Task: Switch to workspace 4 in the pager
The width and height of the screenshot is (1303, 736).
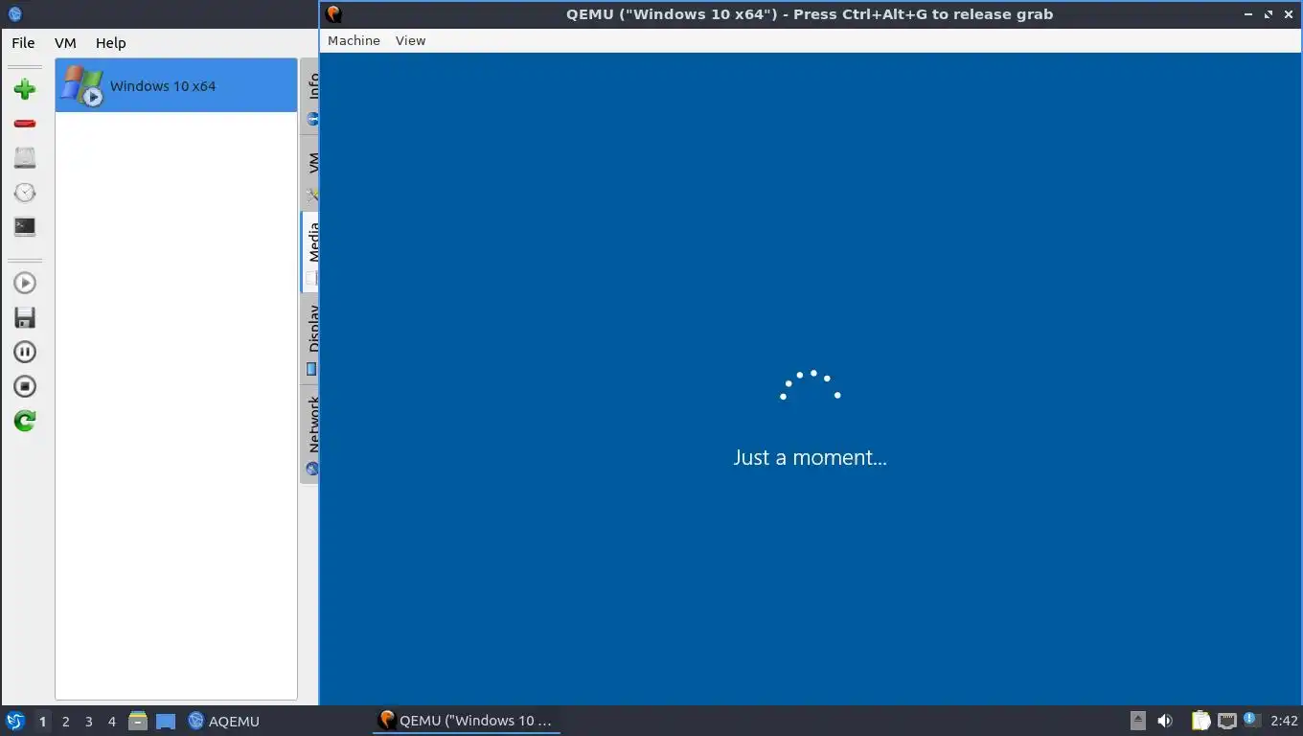Action: click(x=111, y=722)
